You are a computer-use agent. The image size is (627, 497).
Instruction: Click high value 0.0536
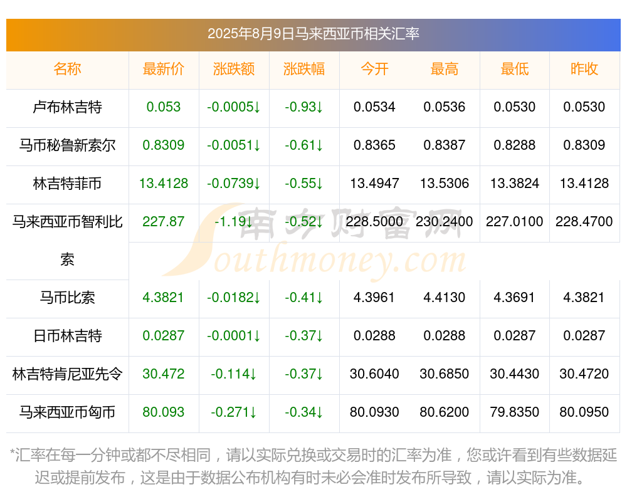(445, 107)
